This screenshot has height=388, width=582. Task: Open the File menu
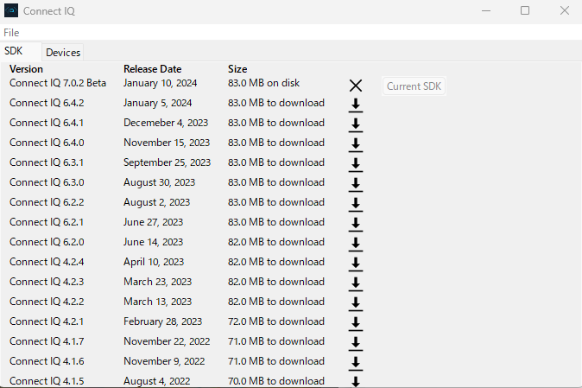click(11, 33)
